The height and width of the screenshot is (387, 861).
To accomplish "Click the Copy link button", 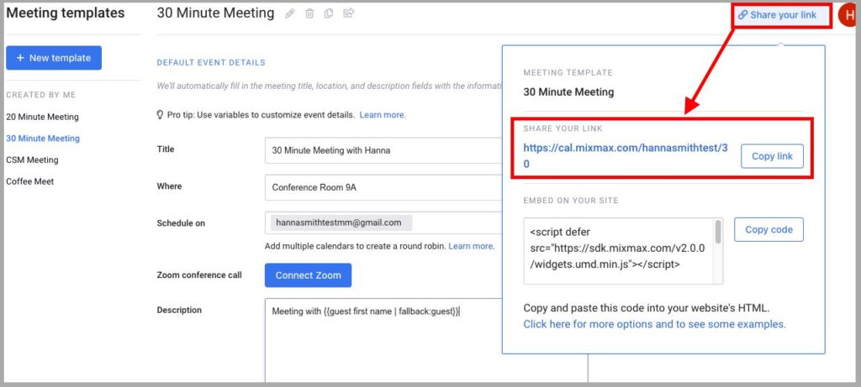I will [772, 156].
